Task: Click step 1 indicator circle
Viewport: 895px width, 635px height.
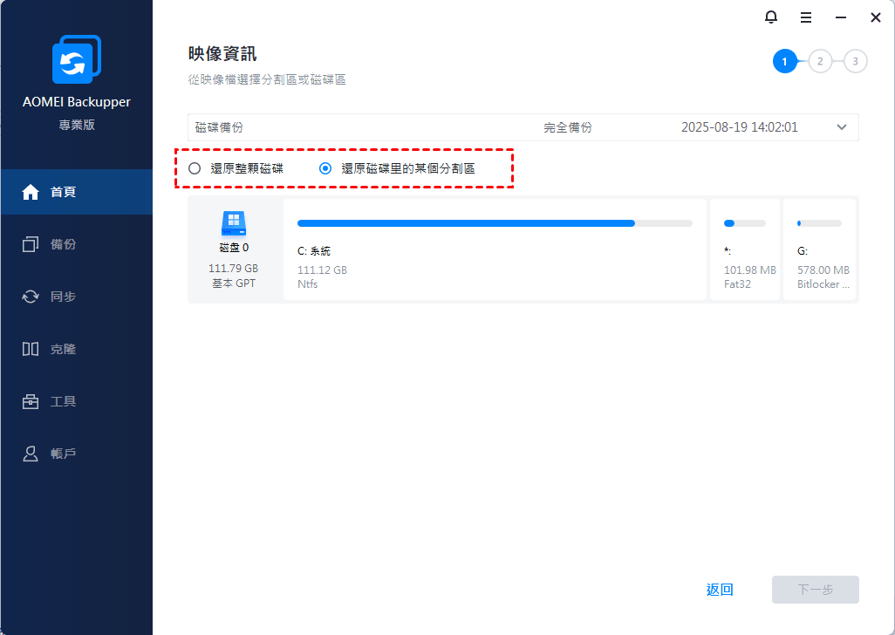Action: tap(785, 62)
